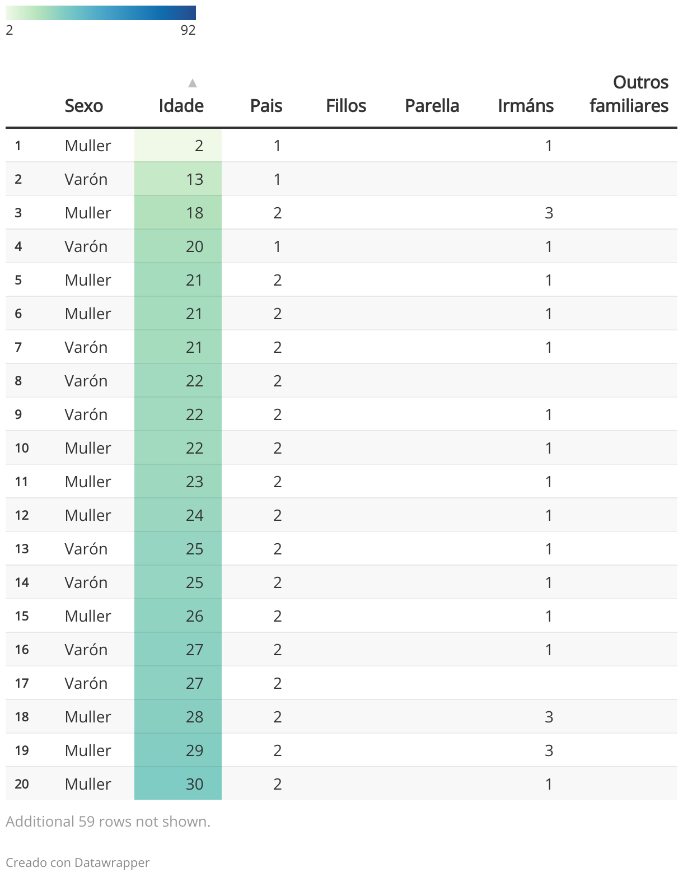Click the Fillos column header
Image resolution: width=683 pixels, height=877 pixels.
(x=346, y=106)
